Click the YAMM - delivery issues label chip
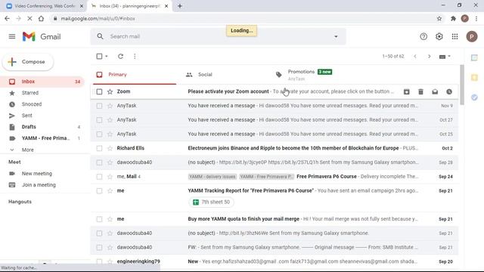 click(213, 177)
